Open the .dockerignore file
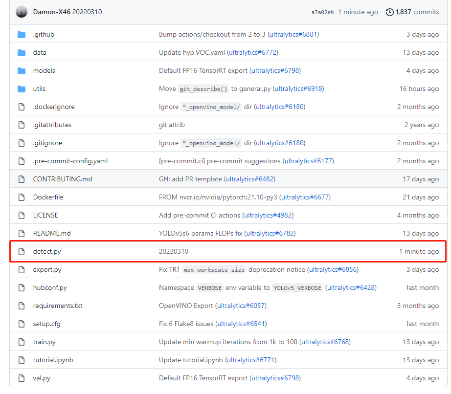Viewport: 451px width, 394px height. pyautogui.click(x=54, y=107)
